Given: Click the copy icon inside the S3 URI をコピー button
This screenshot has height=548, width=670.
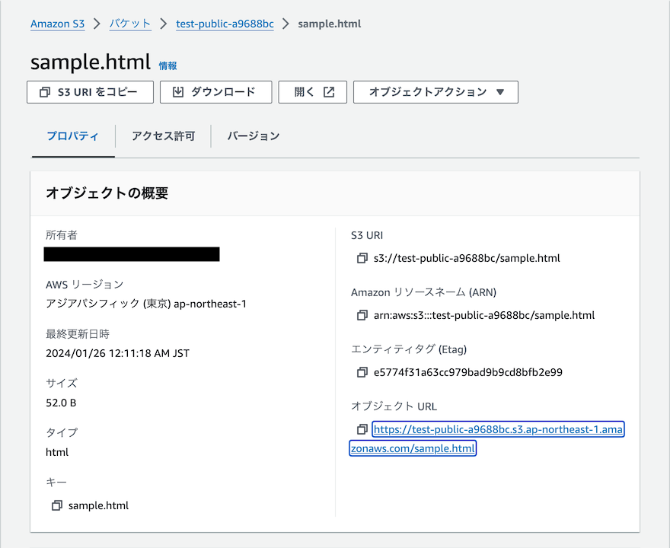Looking at the screenshot, I should (44, 92).
